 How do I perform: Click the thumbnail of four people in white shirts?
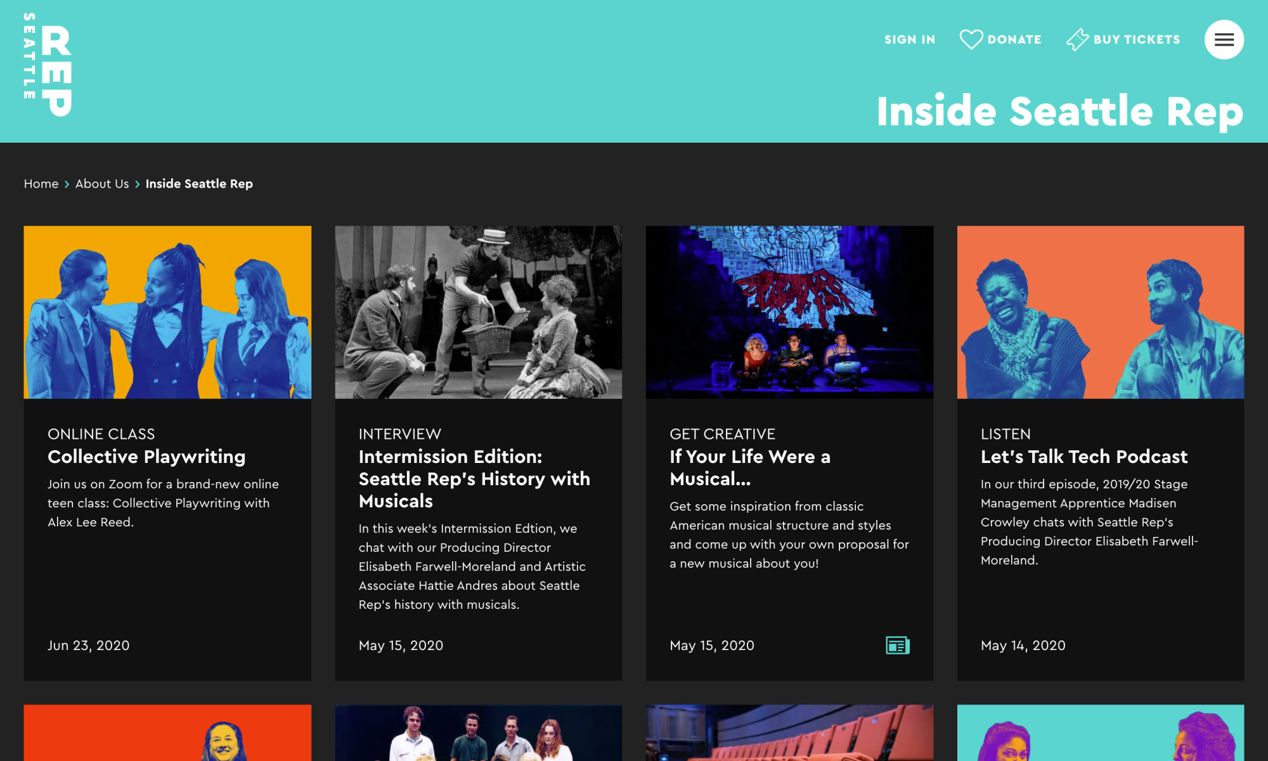(x=478, y=732)
